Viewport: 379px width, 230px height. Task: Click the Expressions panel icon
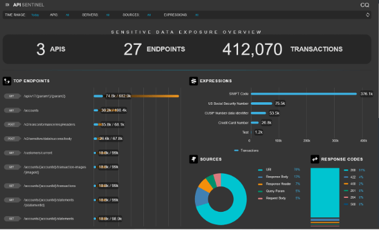(193, 81)
